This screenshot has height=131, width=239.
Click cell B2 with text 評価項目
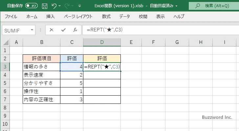[x=42, y=59]
